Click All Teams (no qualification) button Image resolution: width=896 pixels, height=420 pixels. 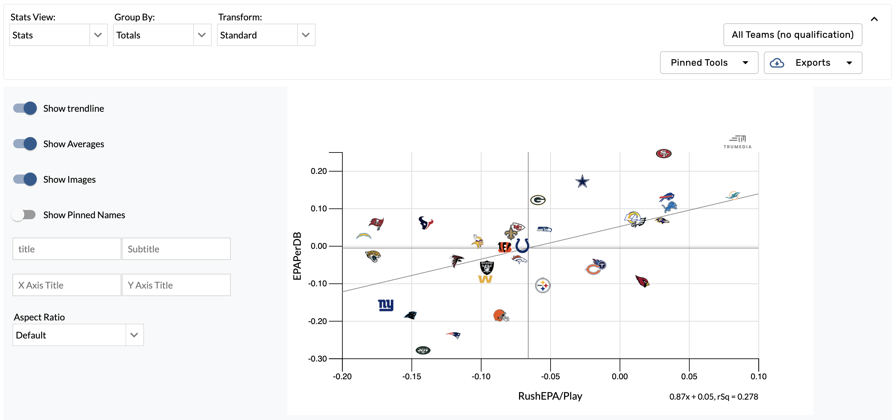tap(792, 35)
